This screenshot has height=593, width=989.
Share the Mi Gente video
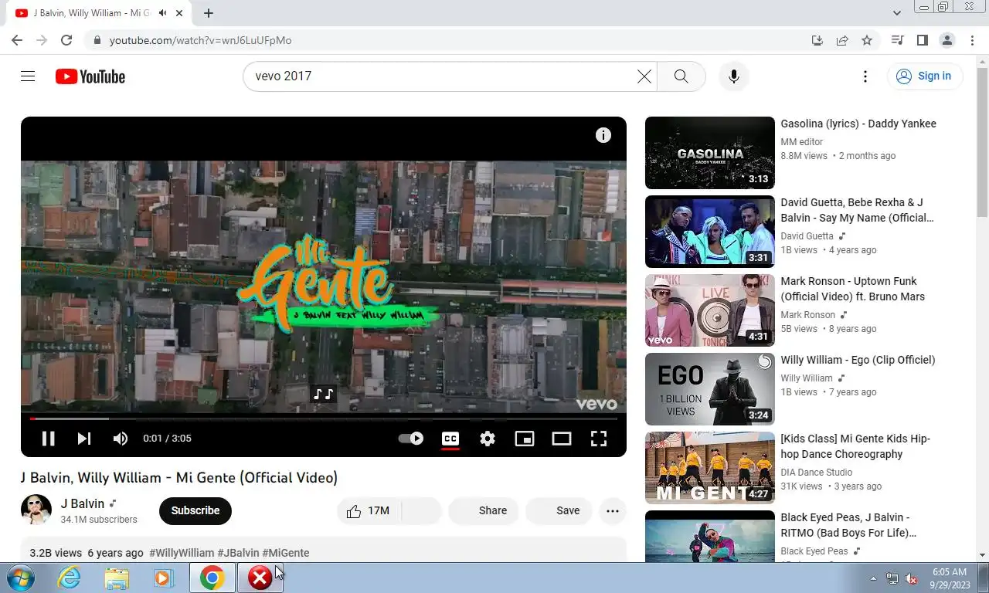[484, 510]
